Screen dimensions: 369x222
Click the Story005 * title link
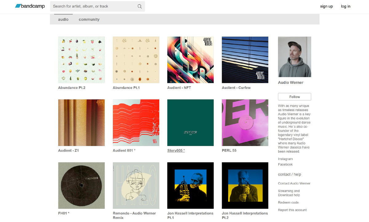pos(176,150)
